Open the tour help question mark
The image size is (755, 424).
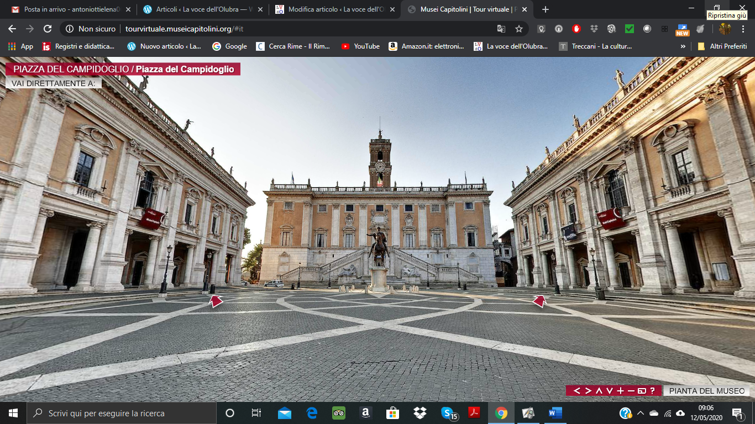coord(652,391)
